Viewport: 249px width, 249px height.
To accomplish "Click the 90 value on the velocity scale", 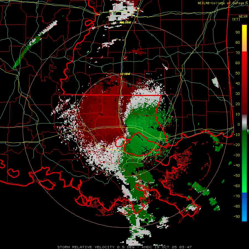I will tap(238, 32).
